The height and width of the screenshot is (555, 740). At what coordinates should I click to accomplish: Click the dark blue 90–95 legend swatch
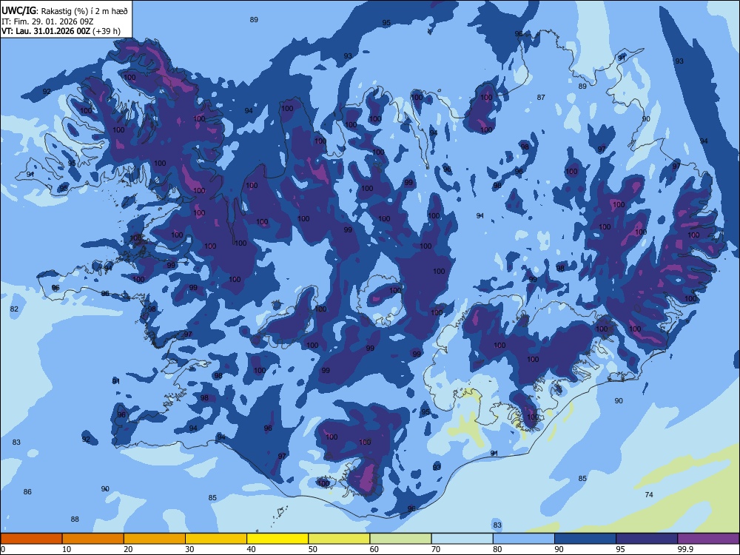coord(585,539)
